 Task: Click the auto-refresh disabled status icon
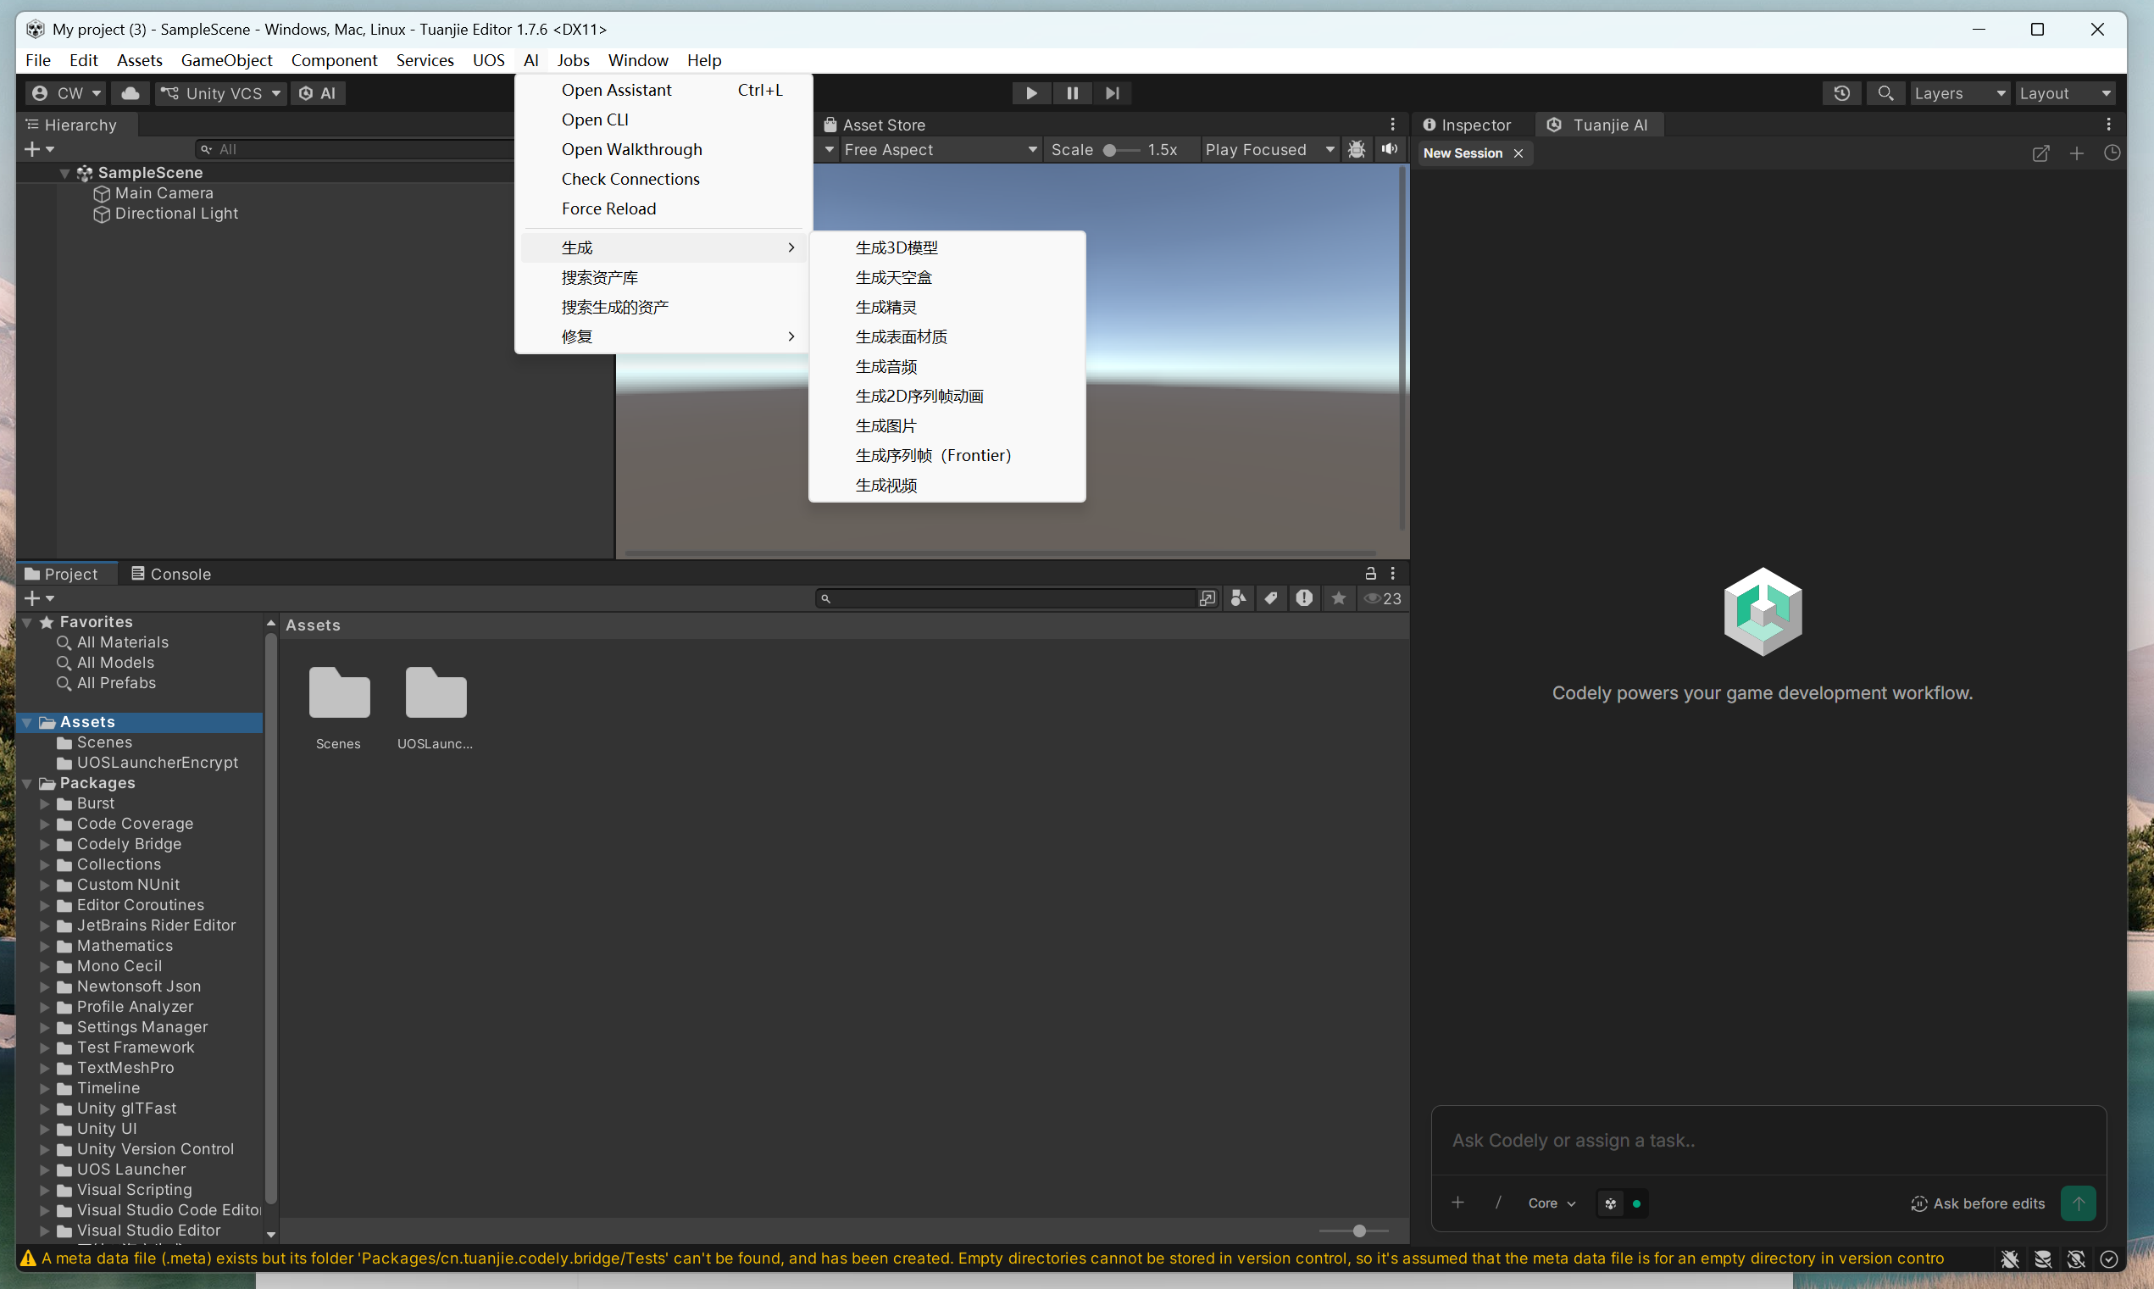[2076, 1258]
